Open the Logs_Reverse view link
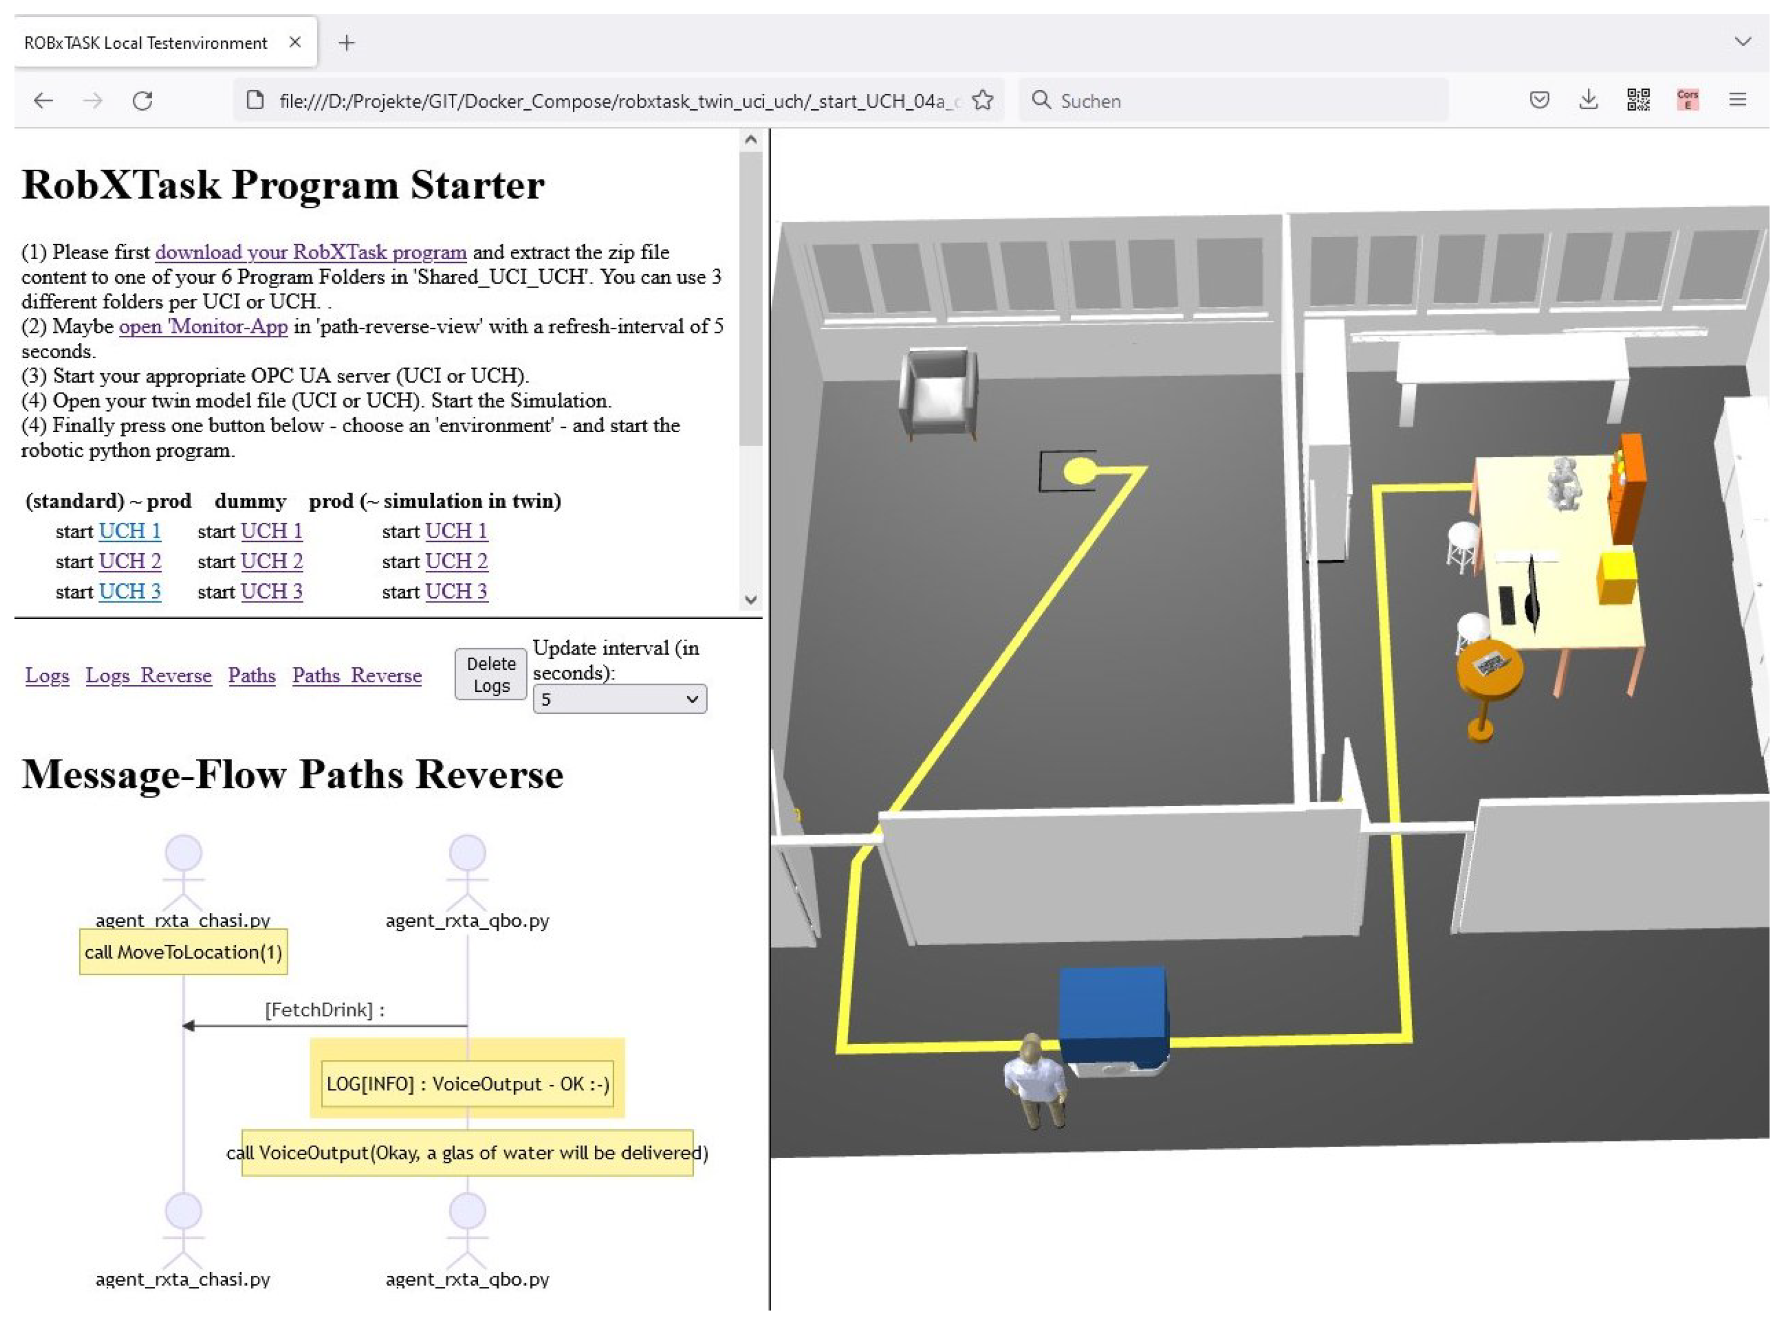Viewport: 1784px width, 1325px height. click(x=148, y=675)
